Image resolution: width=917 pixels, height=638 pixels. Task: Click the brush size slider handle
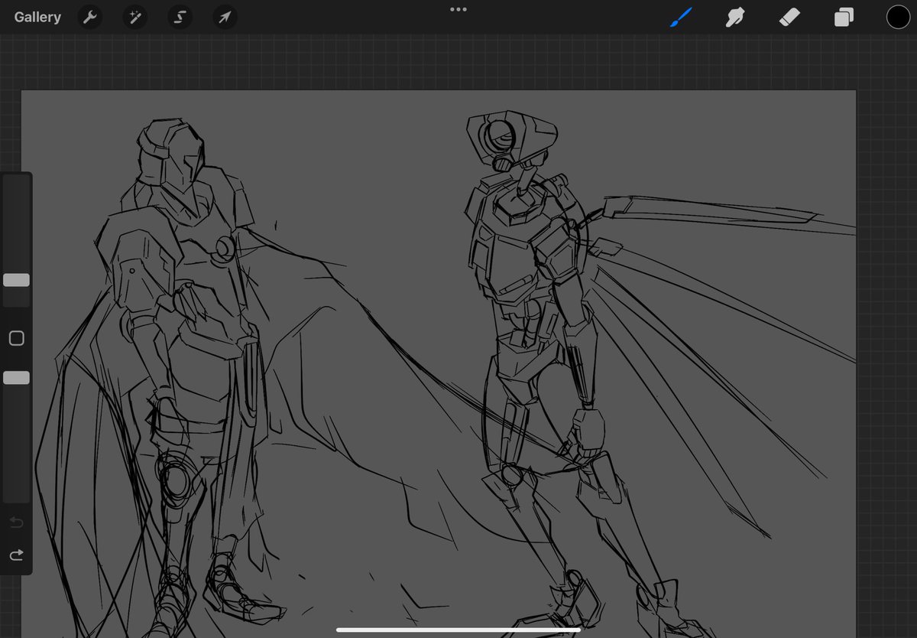tap(16, 280)
